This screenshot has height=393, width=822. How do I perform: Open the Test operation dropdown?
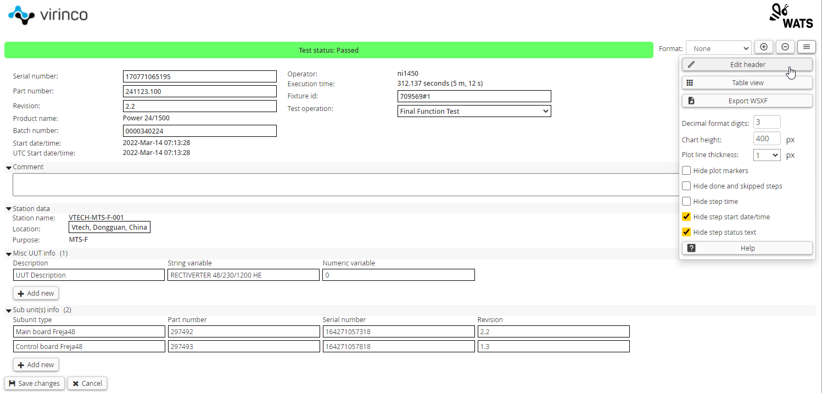point(474,111)
